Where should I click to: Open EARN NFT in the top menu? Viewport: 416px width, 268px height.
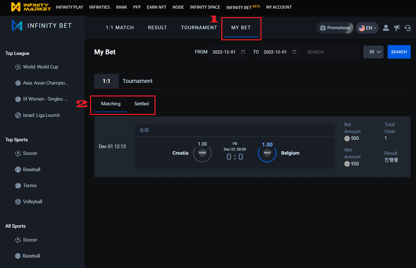tap(156, 7)
